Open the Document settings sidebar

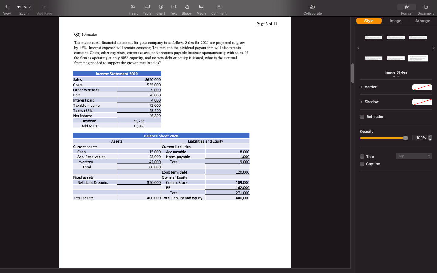[x=426, y=7]
